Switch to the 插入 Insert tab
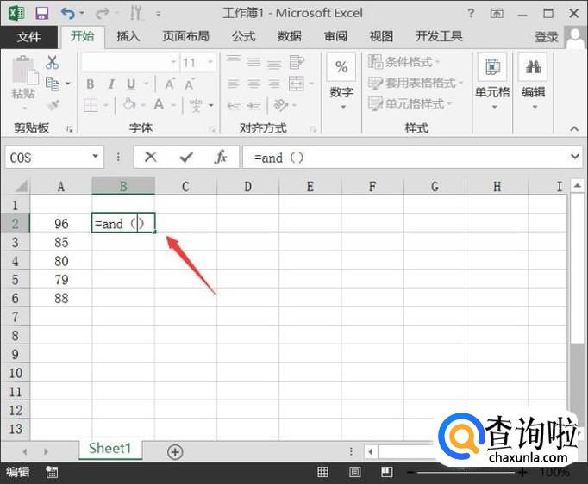 [128, 36]
